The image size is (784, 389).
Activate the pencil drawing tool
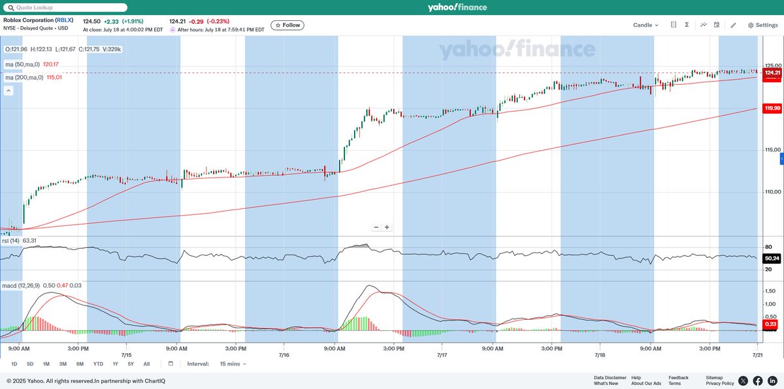[733, 25]
